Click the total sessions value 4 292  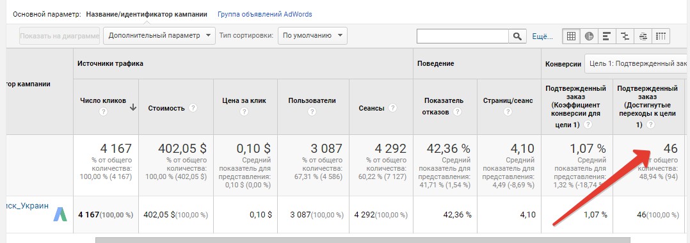(x=390, y=148)
